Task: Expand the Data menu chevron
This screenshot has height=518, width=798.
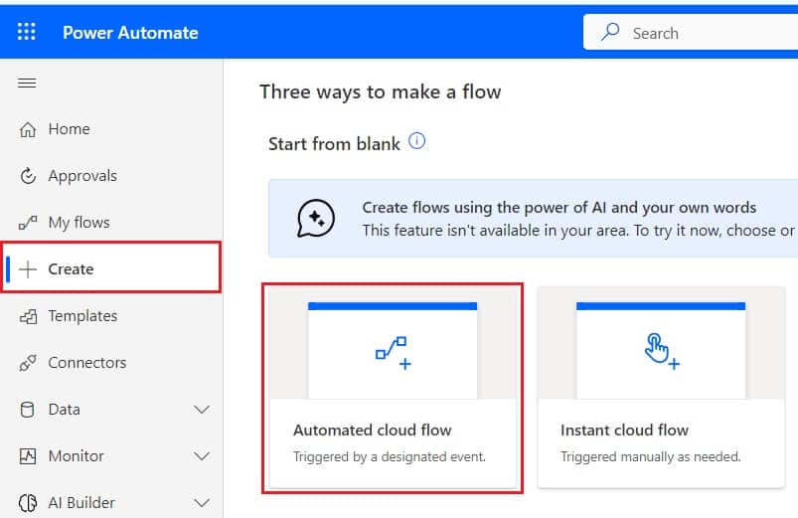Action: click(x=202, y=410)
